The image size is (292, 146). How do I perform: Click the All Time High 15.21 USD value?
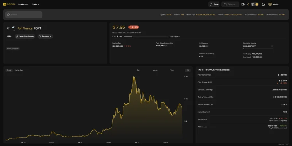(274, 118)
